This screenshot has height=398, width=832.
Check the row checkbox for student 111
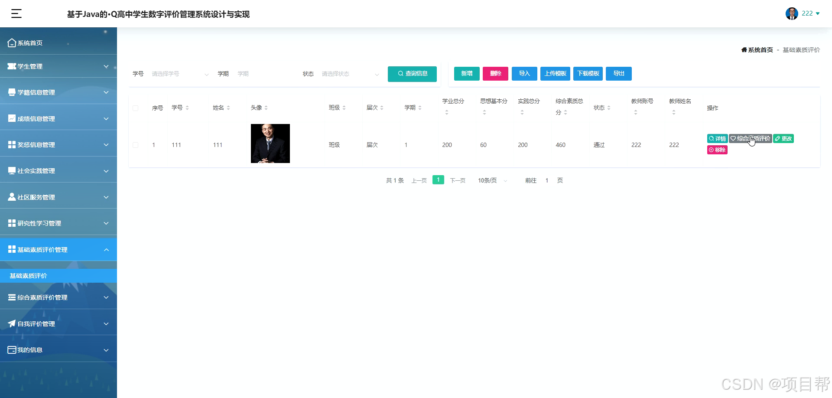(x=136, y=145)
